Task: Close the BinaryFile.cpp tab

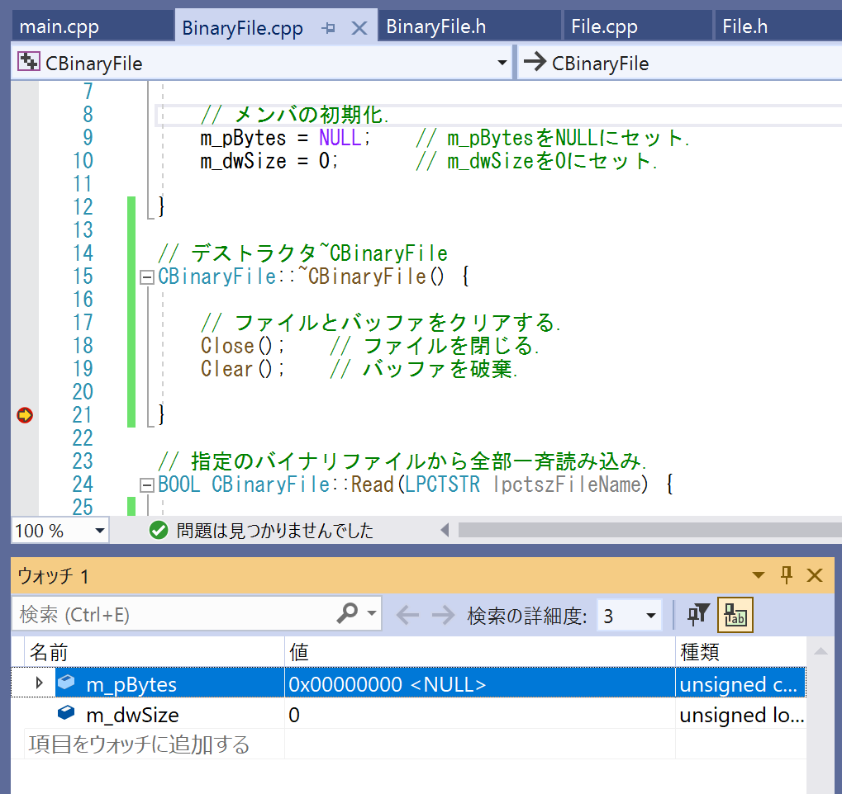Action: [x=359, y=28]
